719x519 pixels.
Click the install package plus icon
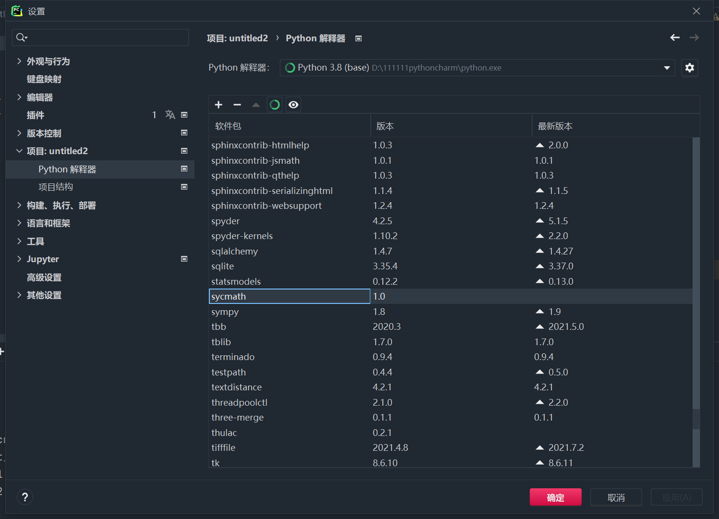coord(219,105)
